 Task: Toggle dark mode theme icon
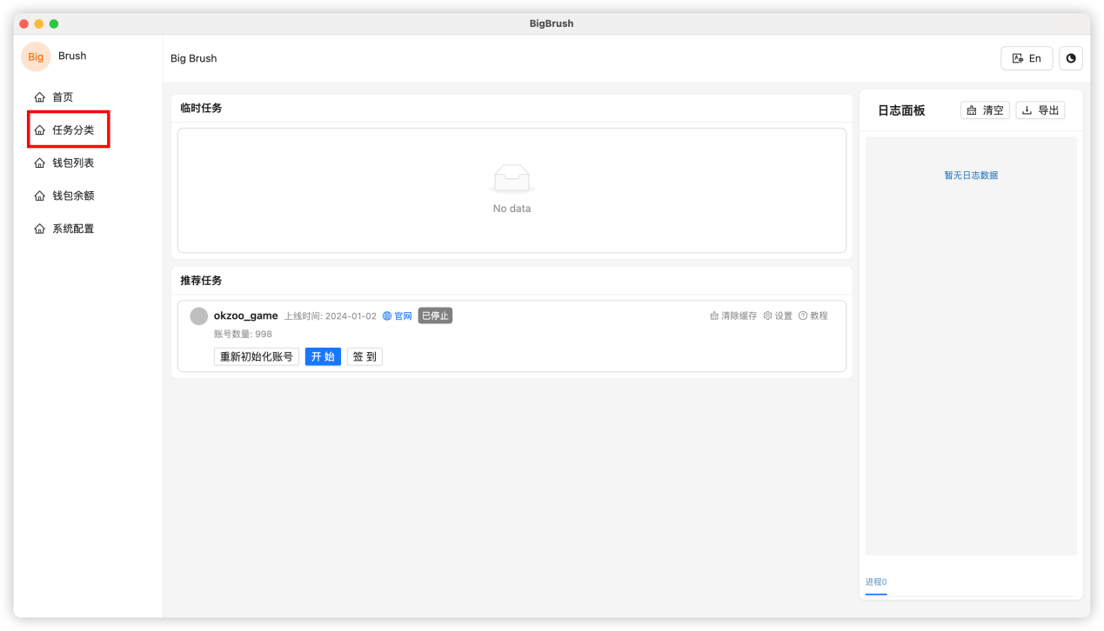[1071, 58]
